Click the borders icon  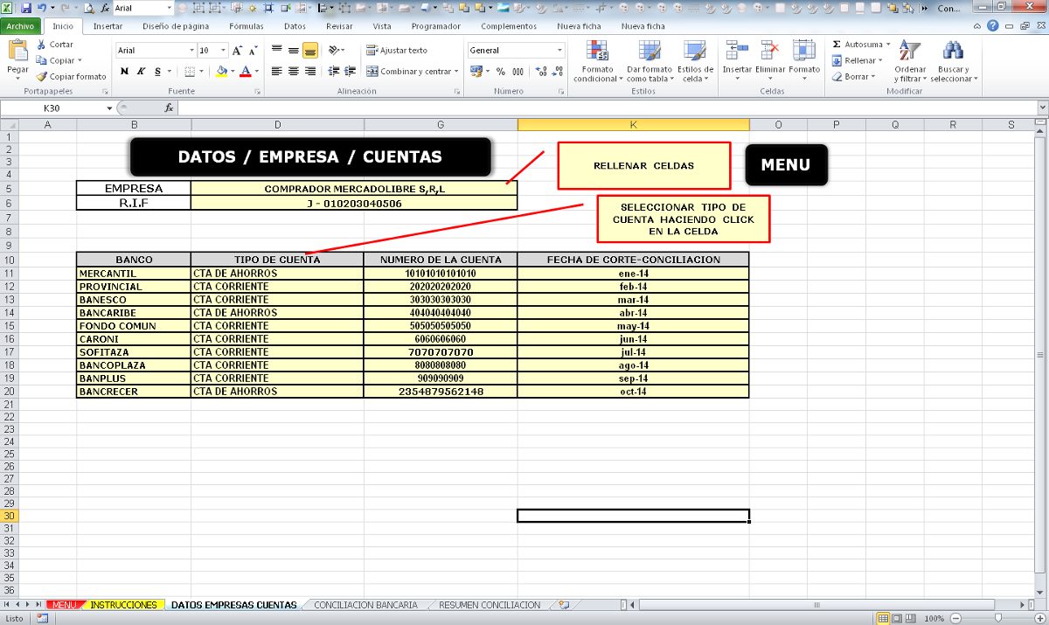[x=191, y=71]
